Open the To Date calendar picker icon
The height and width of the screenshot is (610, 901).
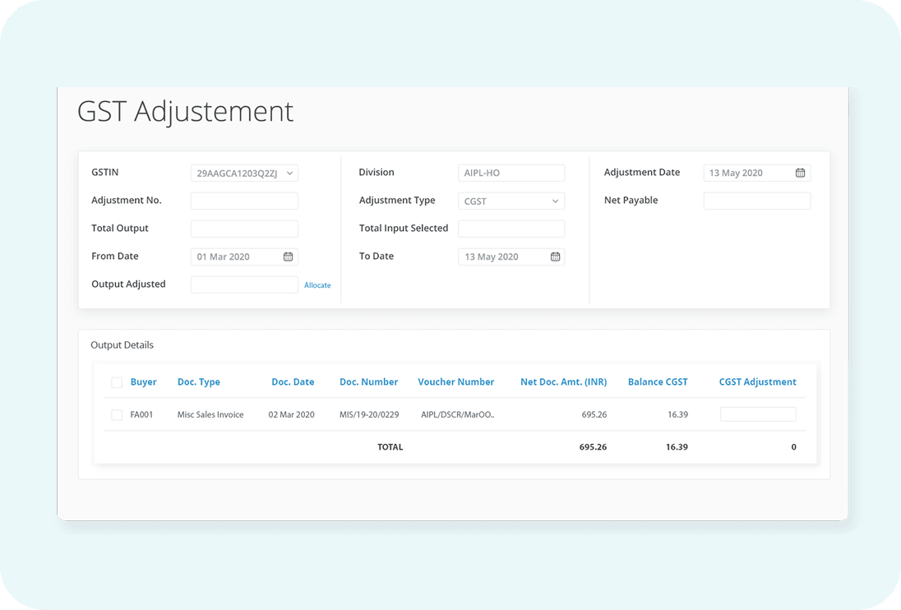[555, 256]
